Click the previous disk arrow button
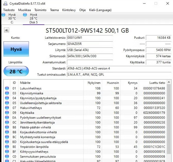 point(7,30)
